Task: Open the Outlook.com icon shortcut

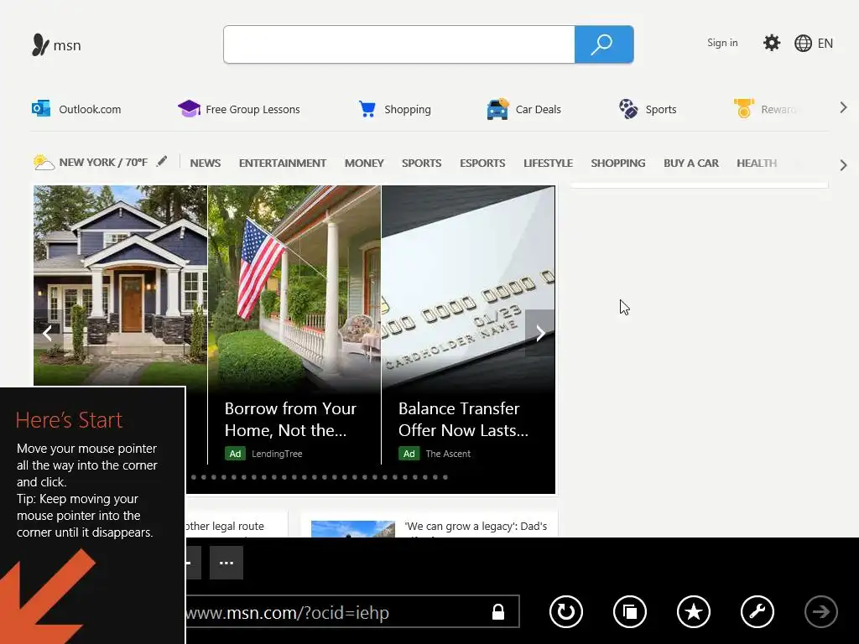Action: click(x=41, y=108)
